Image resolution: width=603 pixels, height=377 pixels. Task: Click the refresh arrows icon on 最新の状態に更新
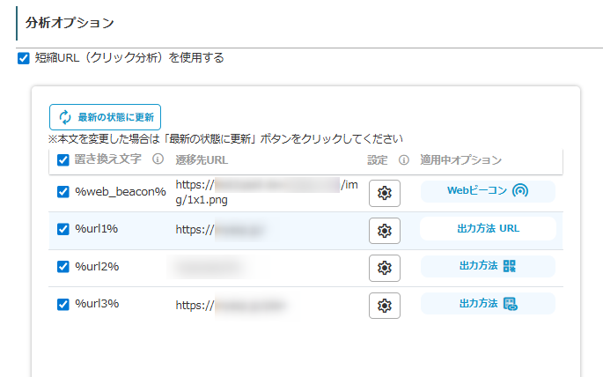pyautogui.click(x=65, y=117)
